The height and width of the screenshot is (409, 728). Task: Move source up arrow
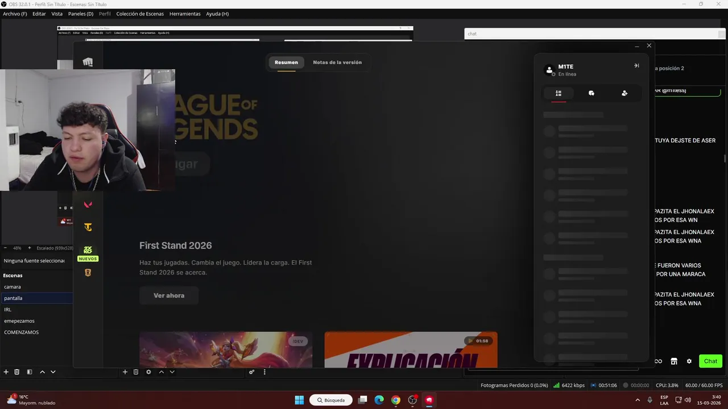[161, 372]
